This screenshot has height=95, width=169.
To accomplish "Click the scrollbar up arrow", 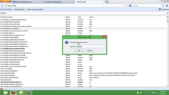I will (167, 20).
